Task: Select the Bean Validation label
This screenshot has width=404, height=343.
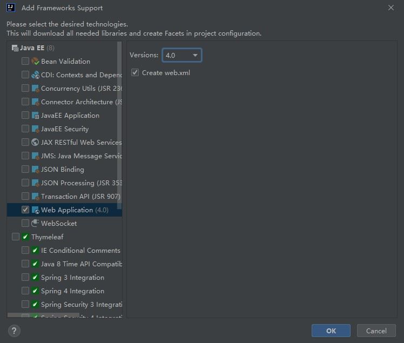Action: pos(66,62)
